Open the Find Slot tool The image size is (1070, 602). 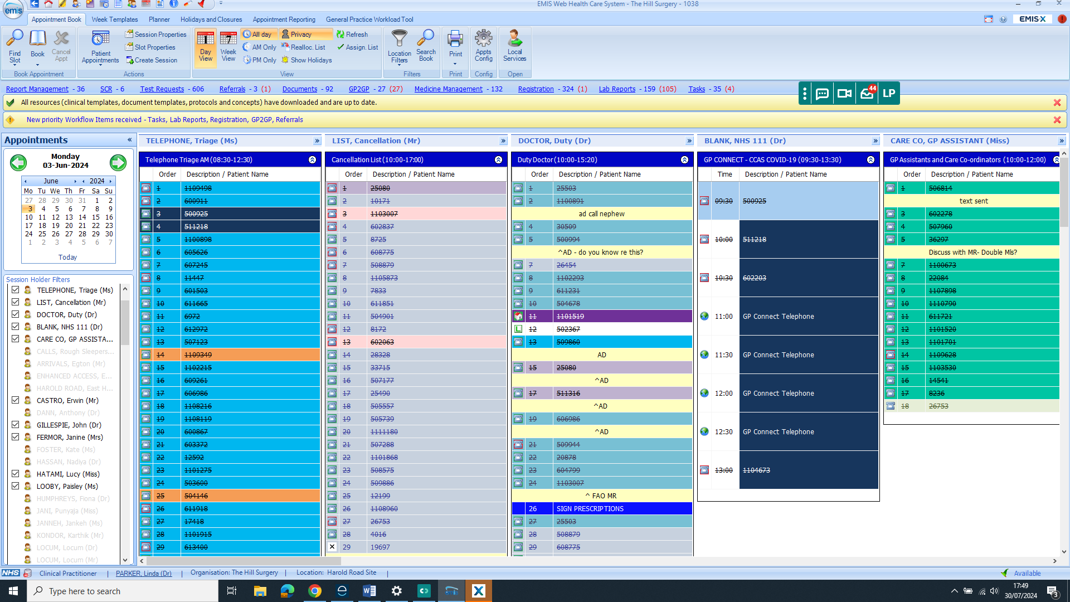(15, 47)
